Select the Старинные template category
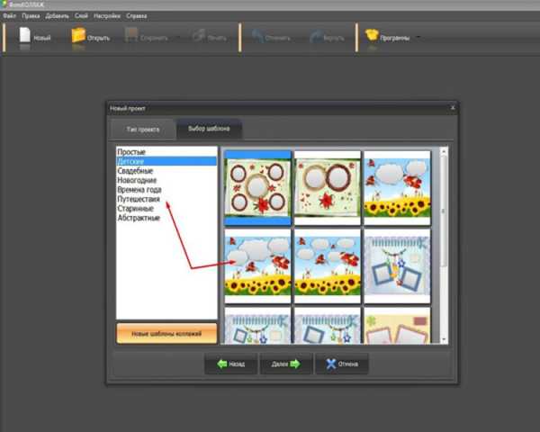 point(166,208)
